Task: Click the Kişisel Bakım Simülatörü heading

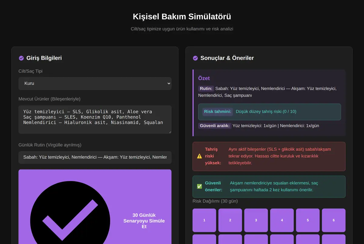Action: click(x=182, y=16)
